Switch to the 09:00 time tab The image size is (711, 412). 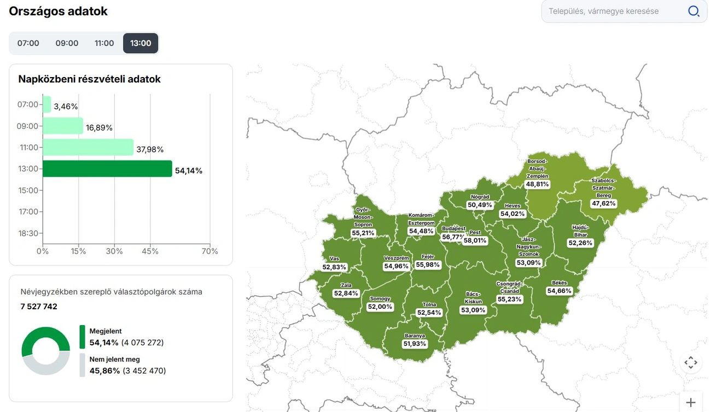[67, 43]
